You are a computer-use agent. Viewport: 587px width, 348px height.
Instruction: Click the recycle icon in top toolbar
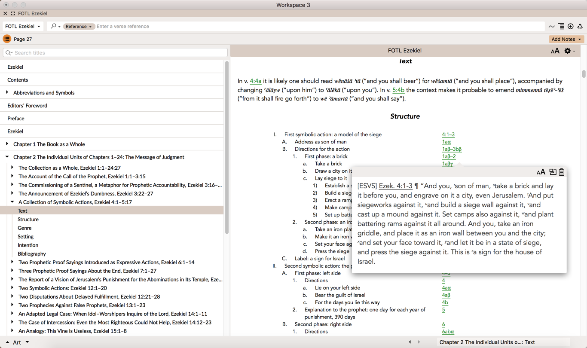click(580, 27)
